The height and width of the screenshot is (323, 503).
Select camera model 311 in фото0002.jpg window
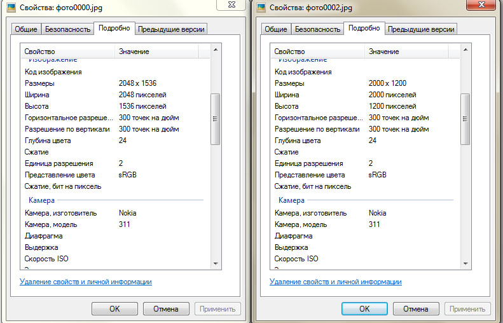(375, 224)
